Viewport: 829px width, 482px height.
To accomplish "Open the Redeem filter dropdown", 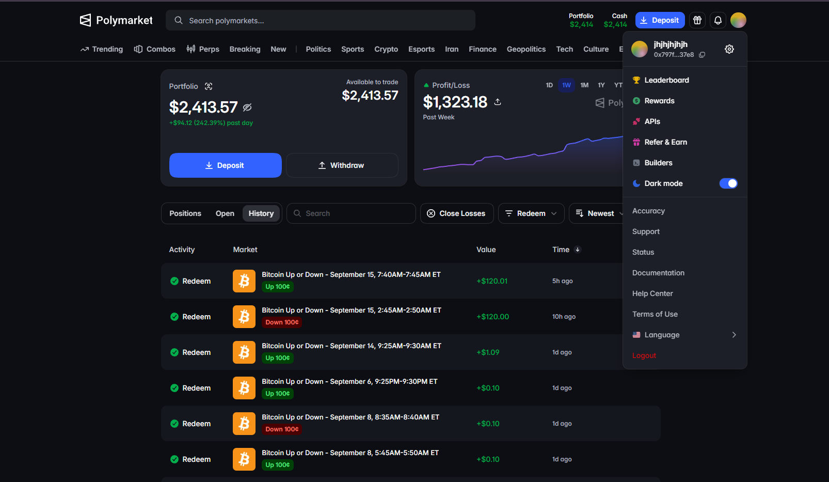I will 531,213.
